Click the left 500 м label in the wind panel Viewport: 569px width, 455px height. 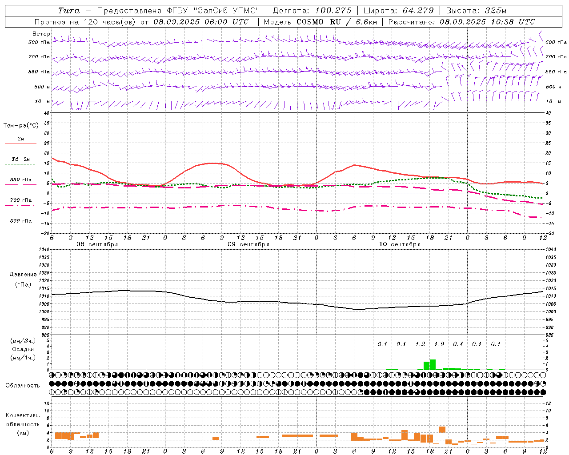point(42,87)
